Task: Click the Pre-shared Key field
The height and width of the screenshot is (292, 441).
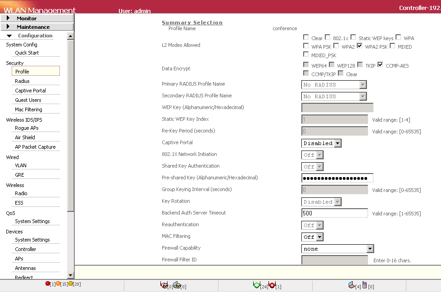Action: (x=337, y=178)
